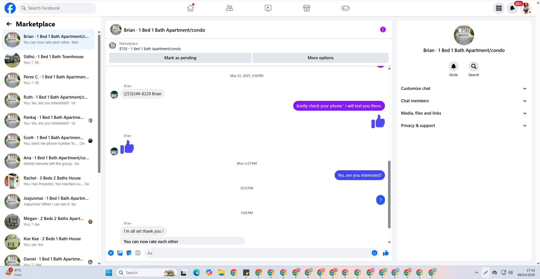Open Ana apartment conversation
Image resolution: width=540 pixels, height=279 pixels.
(48, 161)
